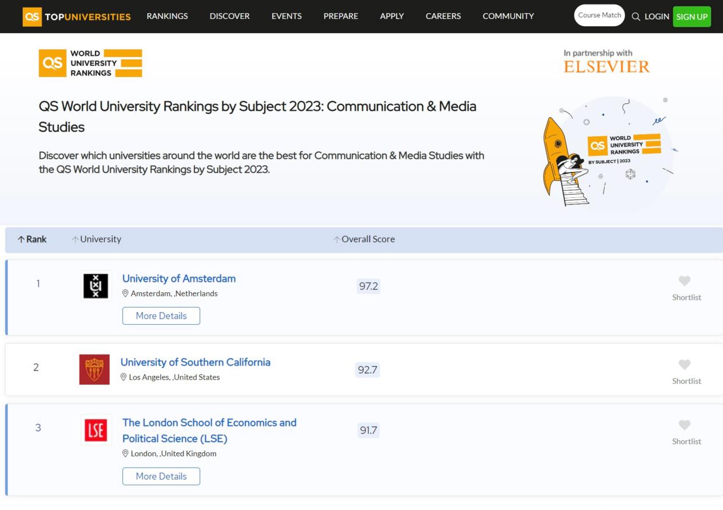The image size is (723, 510).
Task: Click the LSE red logo
Action: tap(96, 430)
